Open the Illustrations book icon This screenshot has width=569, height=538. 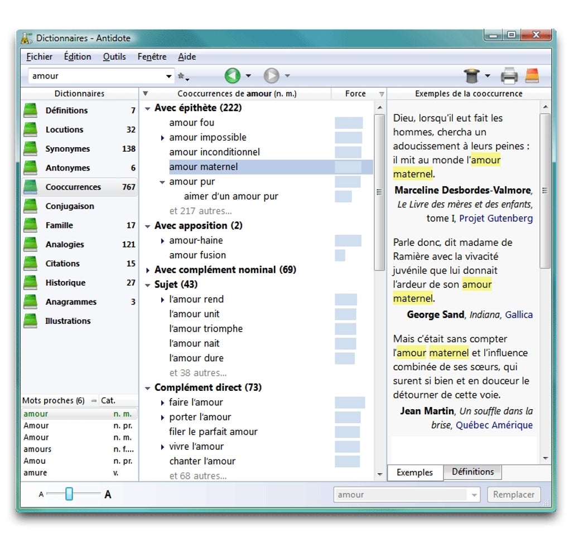tap(30, 321)
